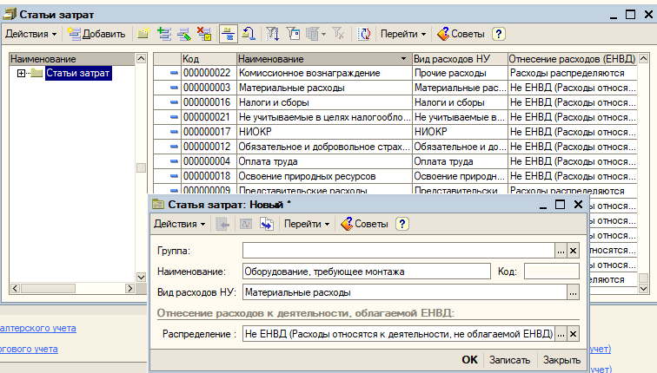Image resolution: width=657 pixels, height=373 pixels.
Task: Open the partially visible алтерского учета link
Action: 38,328
